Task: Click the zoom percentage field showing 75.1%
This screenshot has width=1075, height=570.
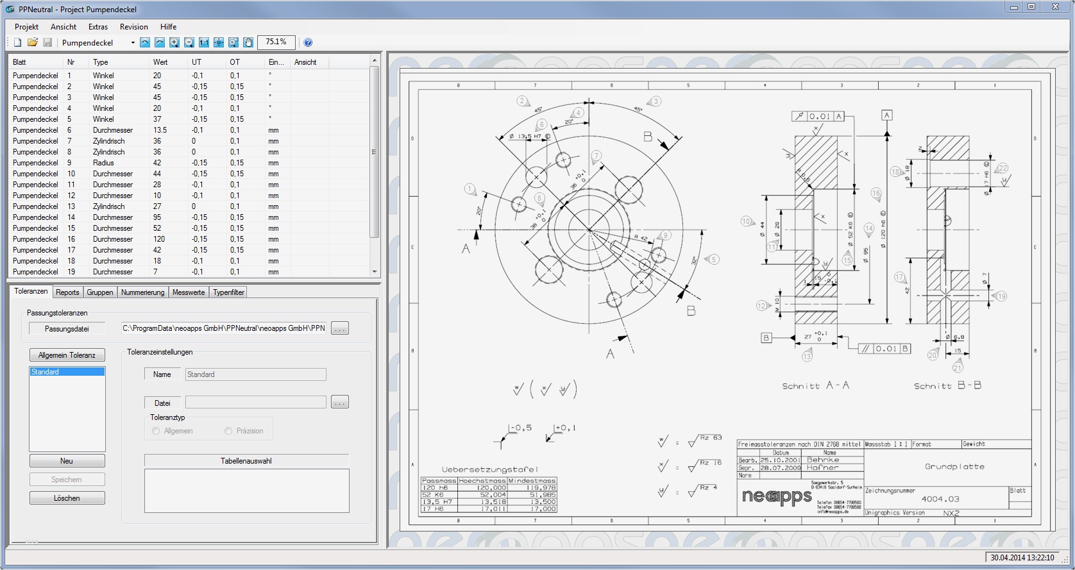Action: pos(276,42)
